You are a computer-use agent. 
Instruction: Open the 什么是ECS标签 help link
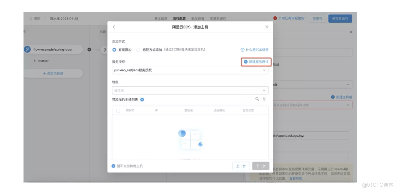click(x=255, y=50)
